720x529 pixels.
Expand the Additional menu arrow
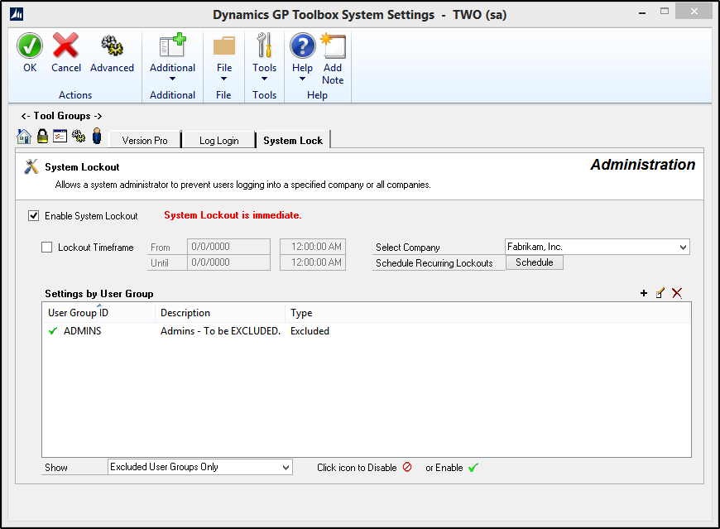(x=173, y=79)
